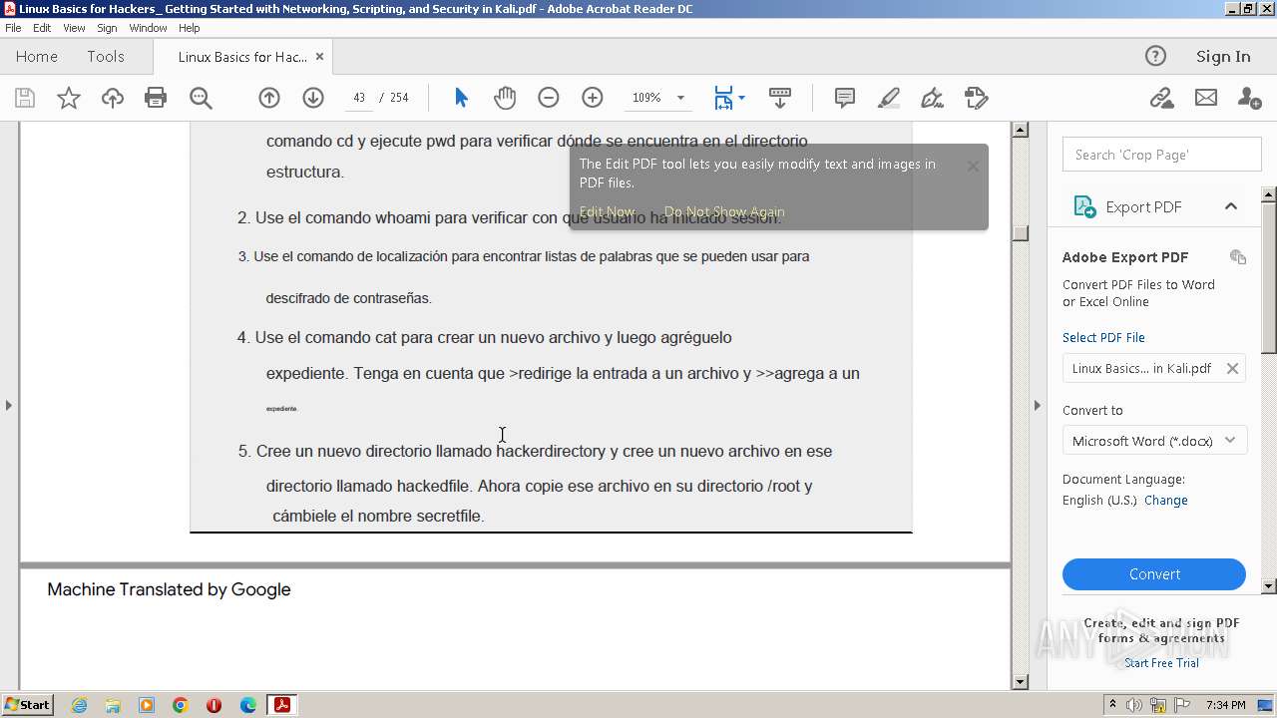
Task: Open Internet Explorer from taskbar
Action: pos(79,705)
